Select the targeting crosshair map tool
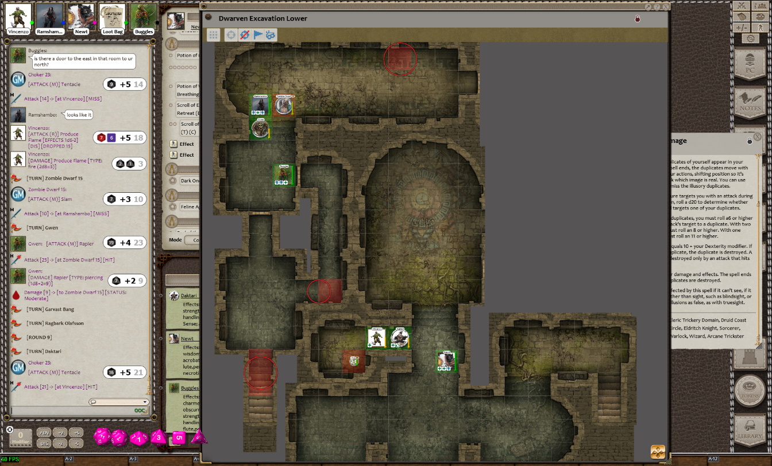 click(x=231, y=35)
